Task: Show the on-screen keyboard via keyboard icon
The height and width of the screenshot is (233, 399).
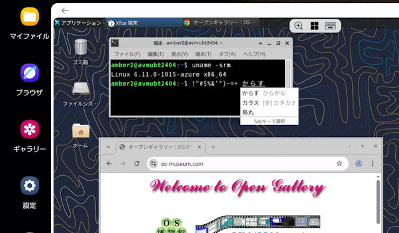Action: coord(330,26)
